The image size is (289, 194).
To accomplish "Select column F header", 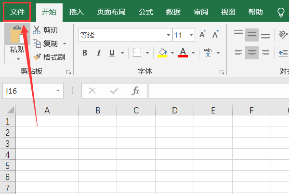I will (252, 110).
